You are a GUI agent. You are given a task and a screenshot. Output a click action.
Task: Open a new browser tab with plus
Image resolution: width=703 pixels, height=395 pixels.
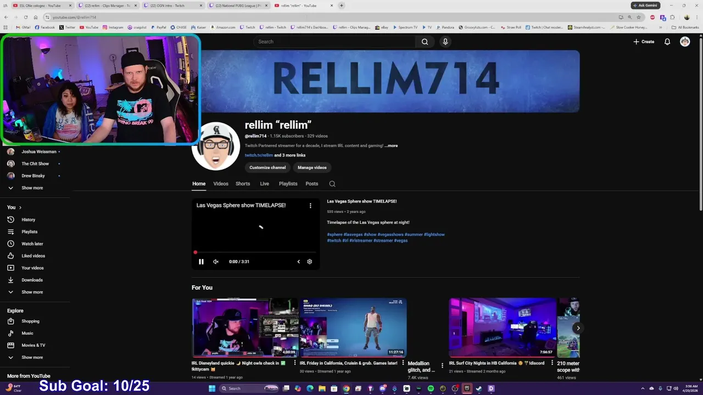[342, 5]
